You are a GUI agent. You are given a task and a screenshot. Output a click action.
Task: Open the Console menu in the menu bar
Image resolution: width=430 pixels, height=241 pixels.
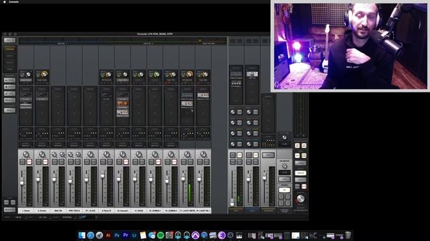click(13, 1)
